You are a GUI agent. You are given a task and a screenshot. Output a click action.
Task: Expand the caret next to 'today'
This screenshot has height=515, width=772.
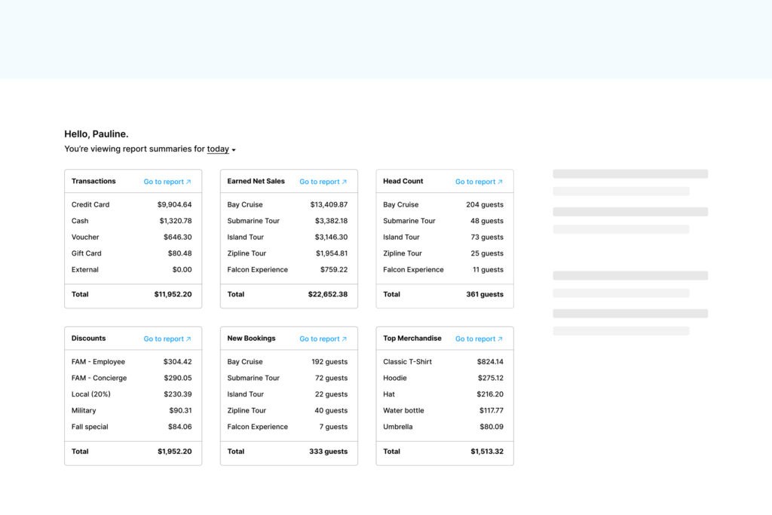[x=233, y=149]
